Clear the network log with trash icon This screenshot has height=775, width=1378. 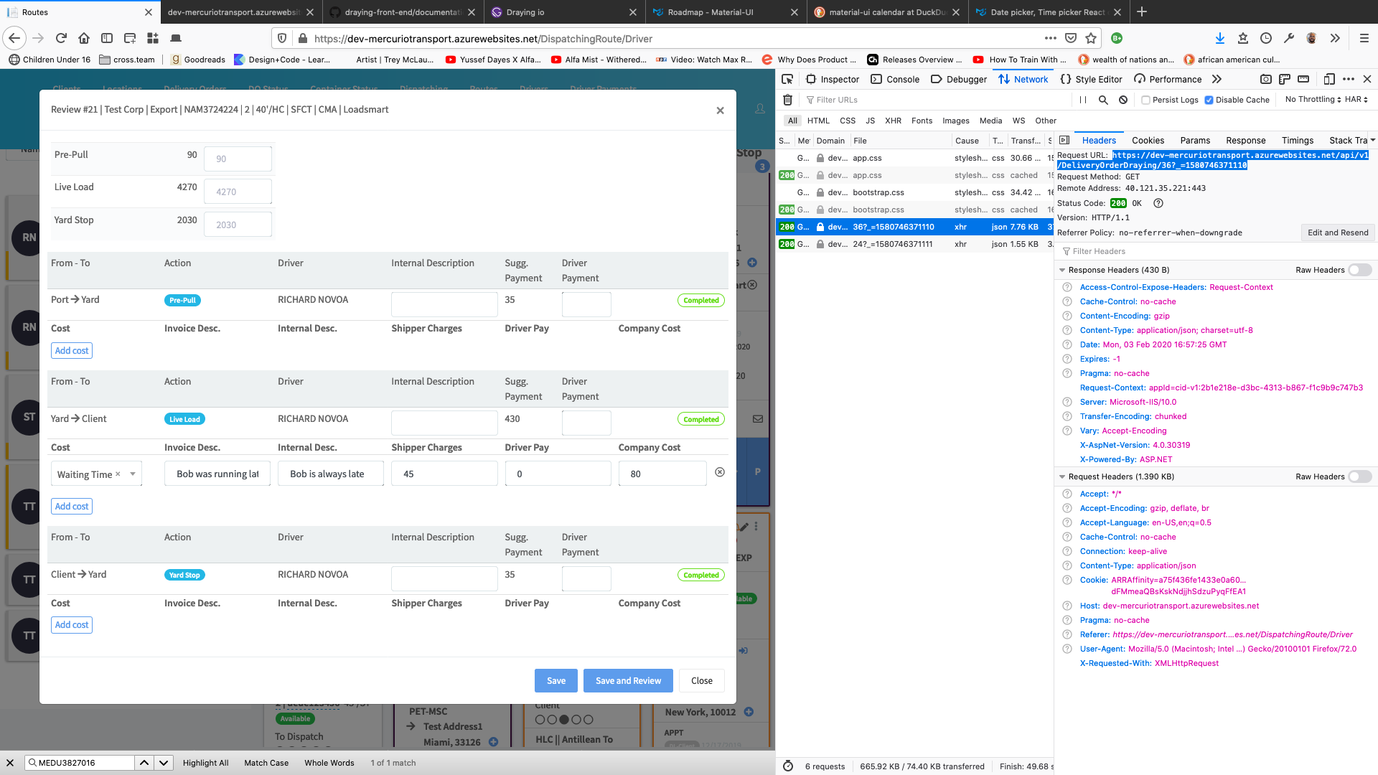[787, 100]
